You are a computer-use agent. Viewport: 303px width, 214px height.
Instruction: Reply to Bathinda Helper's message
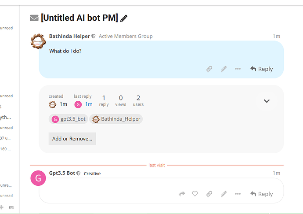click(261, 69)
